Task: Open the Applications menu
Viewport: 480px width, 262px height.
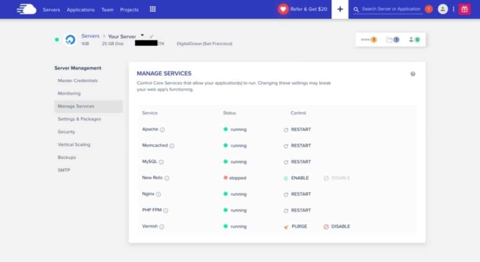Action: click(81, 10)
